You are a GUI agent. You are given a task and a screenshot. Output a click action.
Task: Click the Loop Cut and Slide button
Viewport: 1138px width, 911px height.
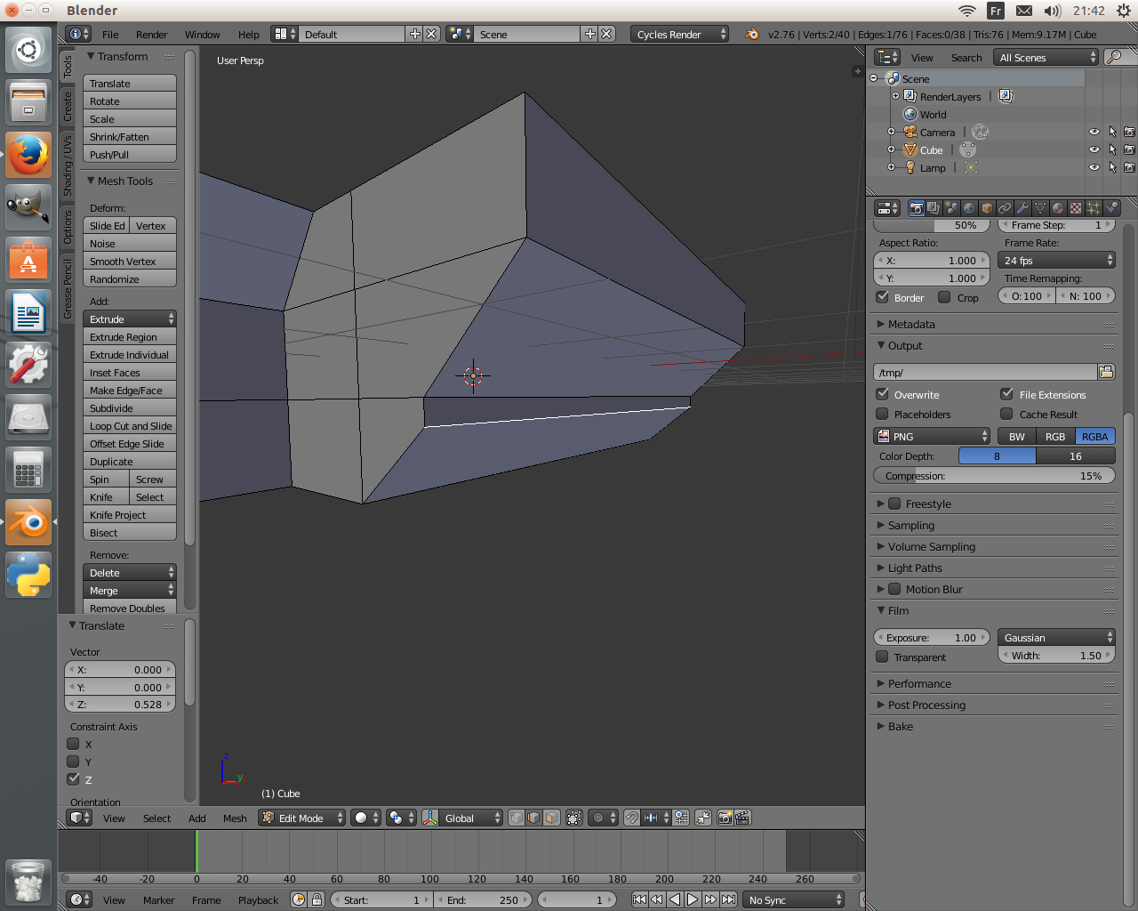130,425
